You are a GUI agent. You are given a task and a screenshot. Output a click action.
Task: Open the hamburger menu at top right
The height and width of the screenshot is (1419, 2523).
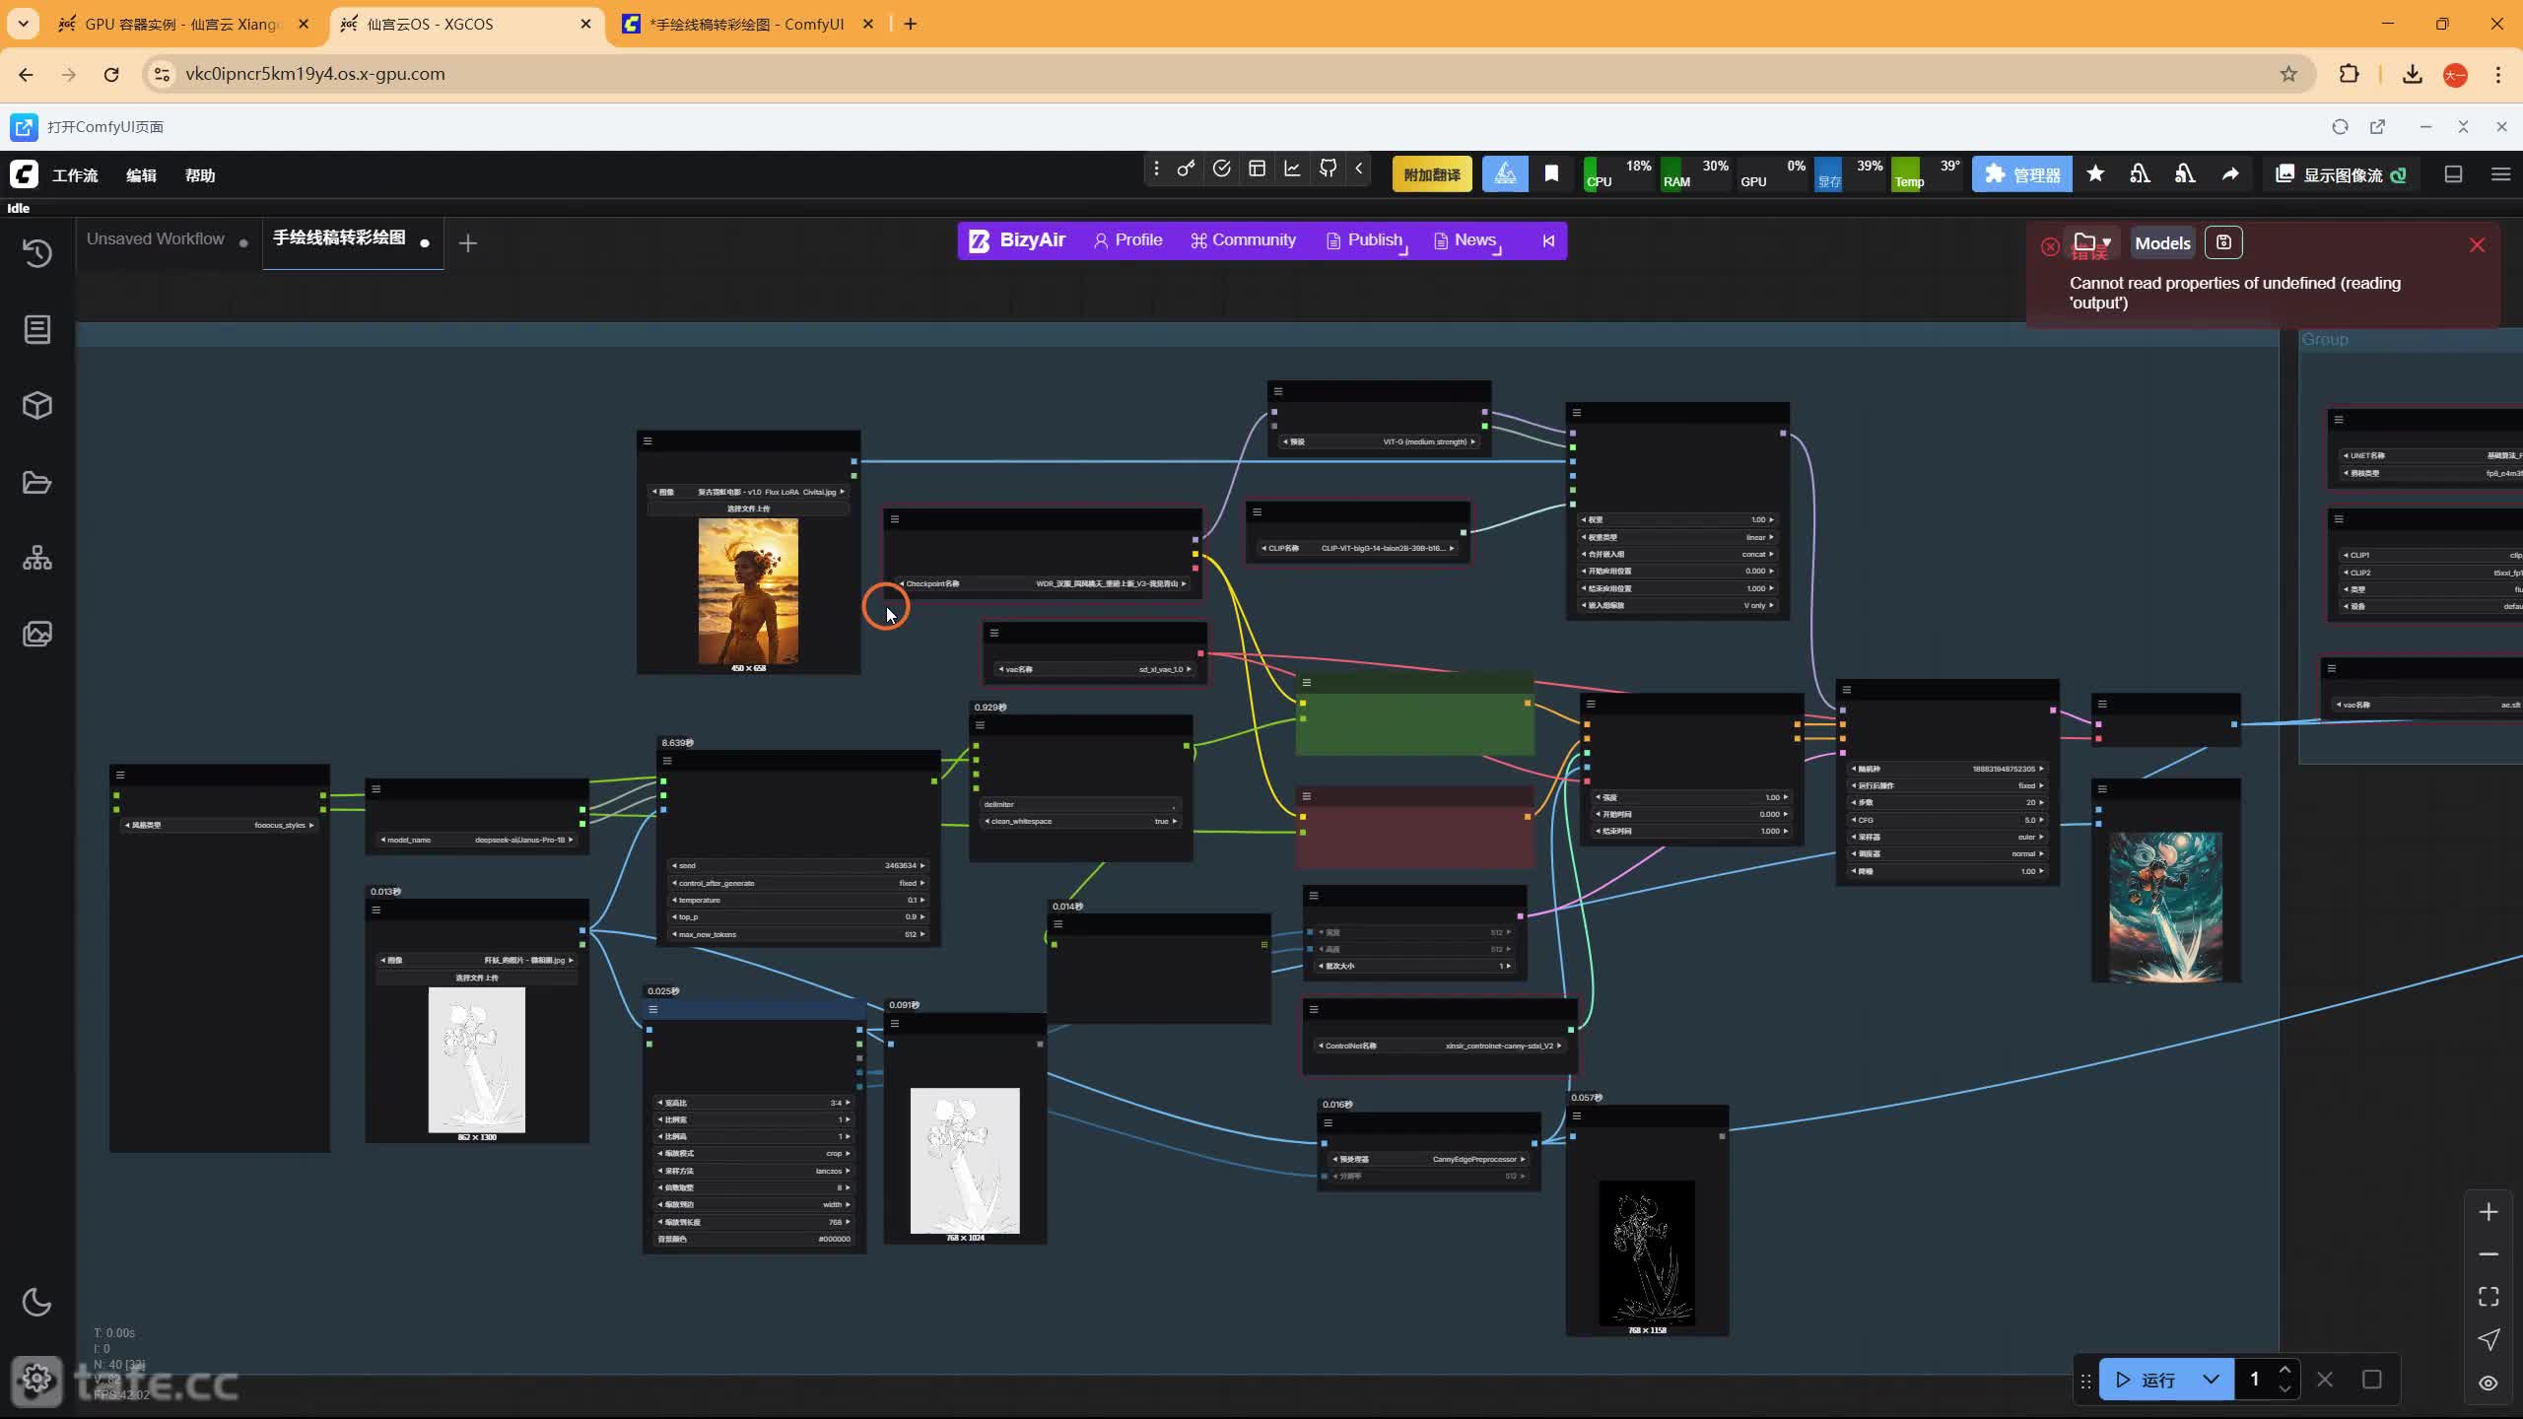click(2500, 174)
